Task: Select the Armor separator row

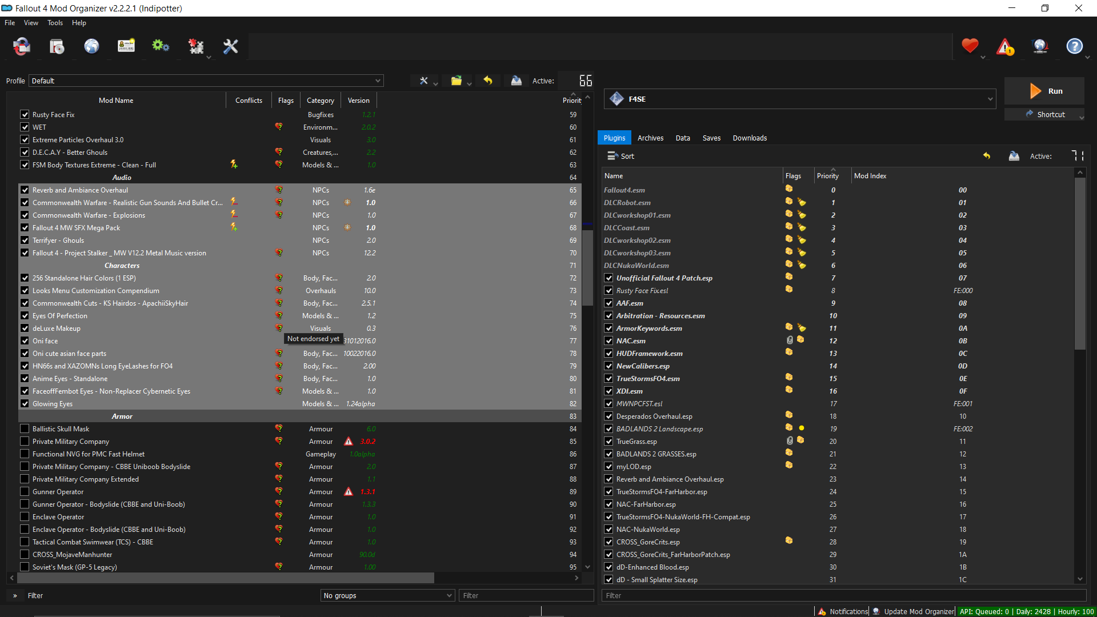Action: (299, 416)
